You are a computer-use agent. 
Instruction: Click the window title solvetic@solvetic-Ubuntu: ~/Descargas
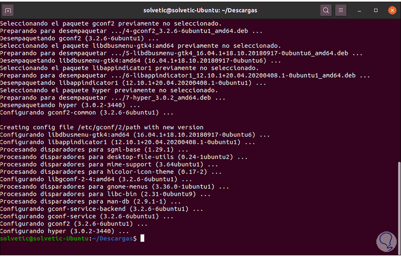tap(200, 10)
